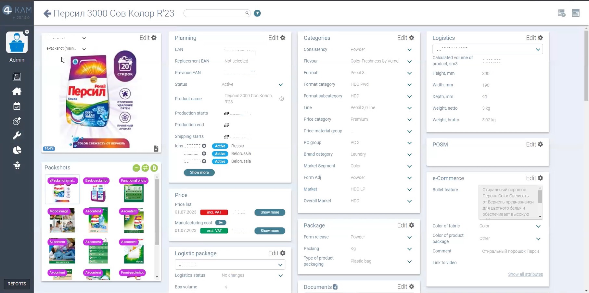This screenshot has width=589, height=293.
Task: Click the download icon next to Documents
Action: point(335,287)
